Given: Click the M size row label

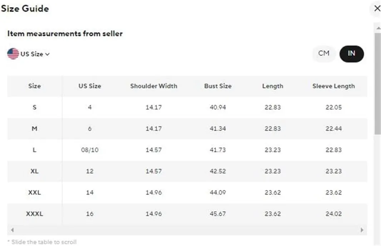Looking at the screenshot, I should point(34,129).
